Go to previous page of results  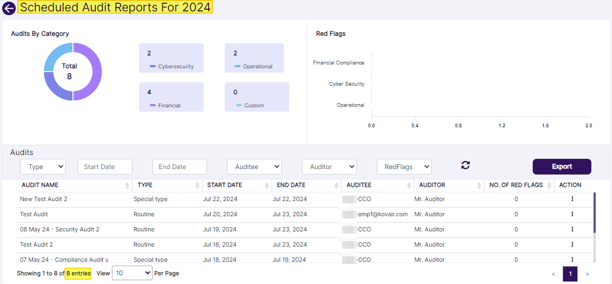[x=553, y=274]
